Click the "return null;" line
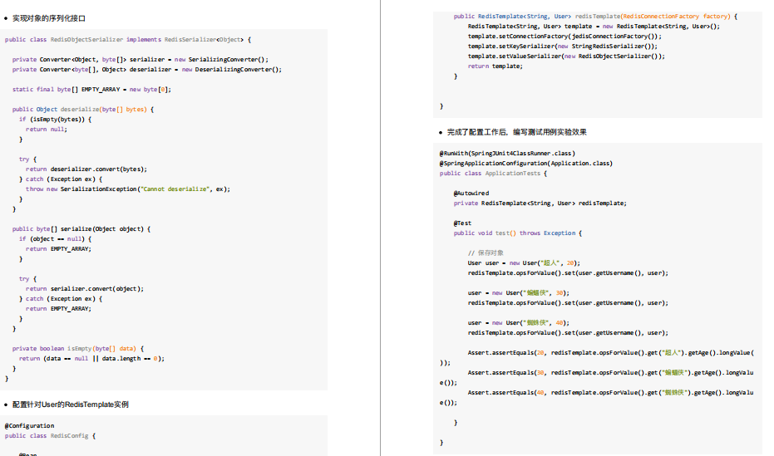The height and width of the screenshot is (456, 774). tap(47, 130)
